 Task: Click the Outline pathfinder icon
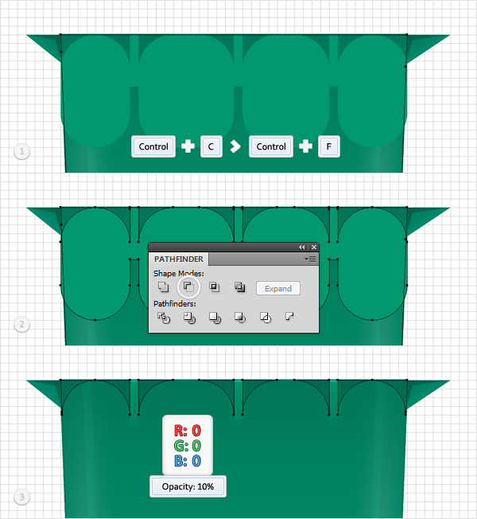266,318
